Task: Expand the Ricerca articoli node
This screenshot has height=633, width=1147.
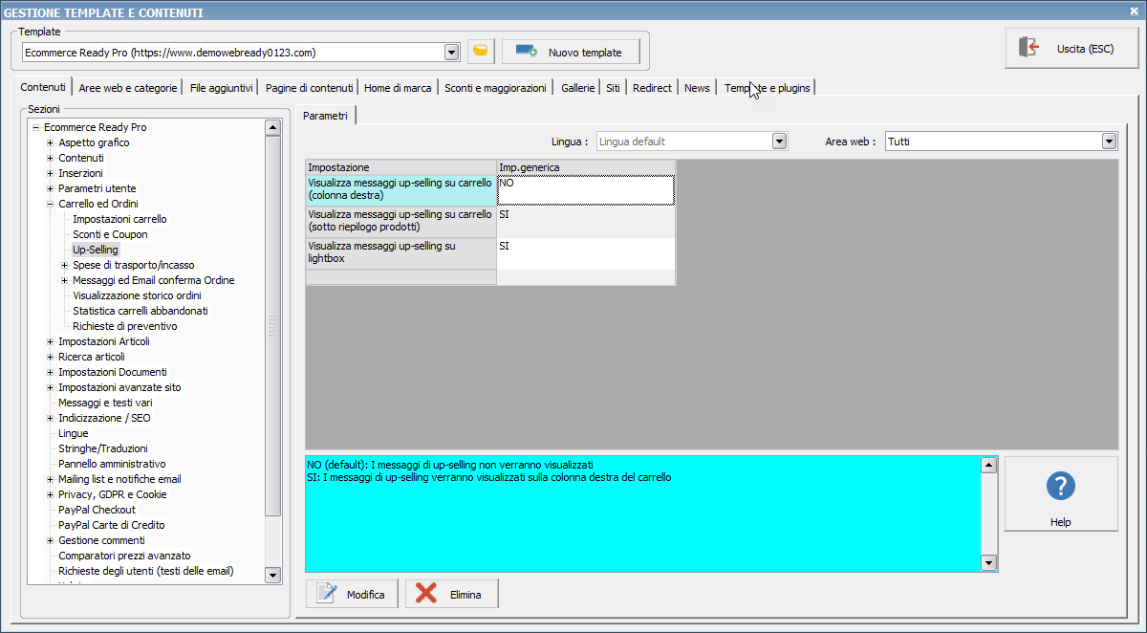Action: coord(50,357)
